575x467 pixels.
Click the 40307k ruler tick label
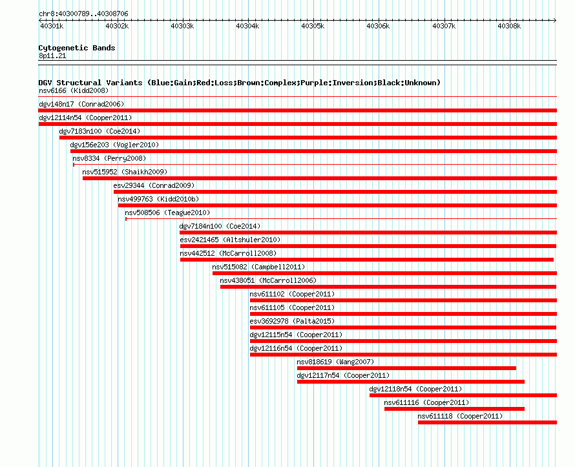pyautogui.click(x=444, y=26)
